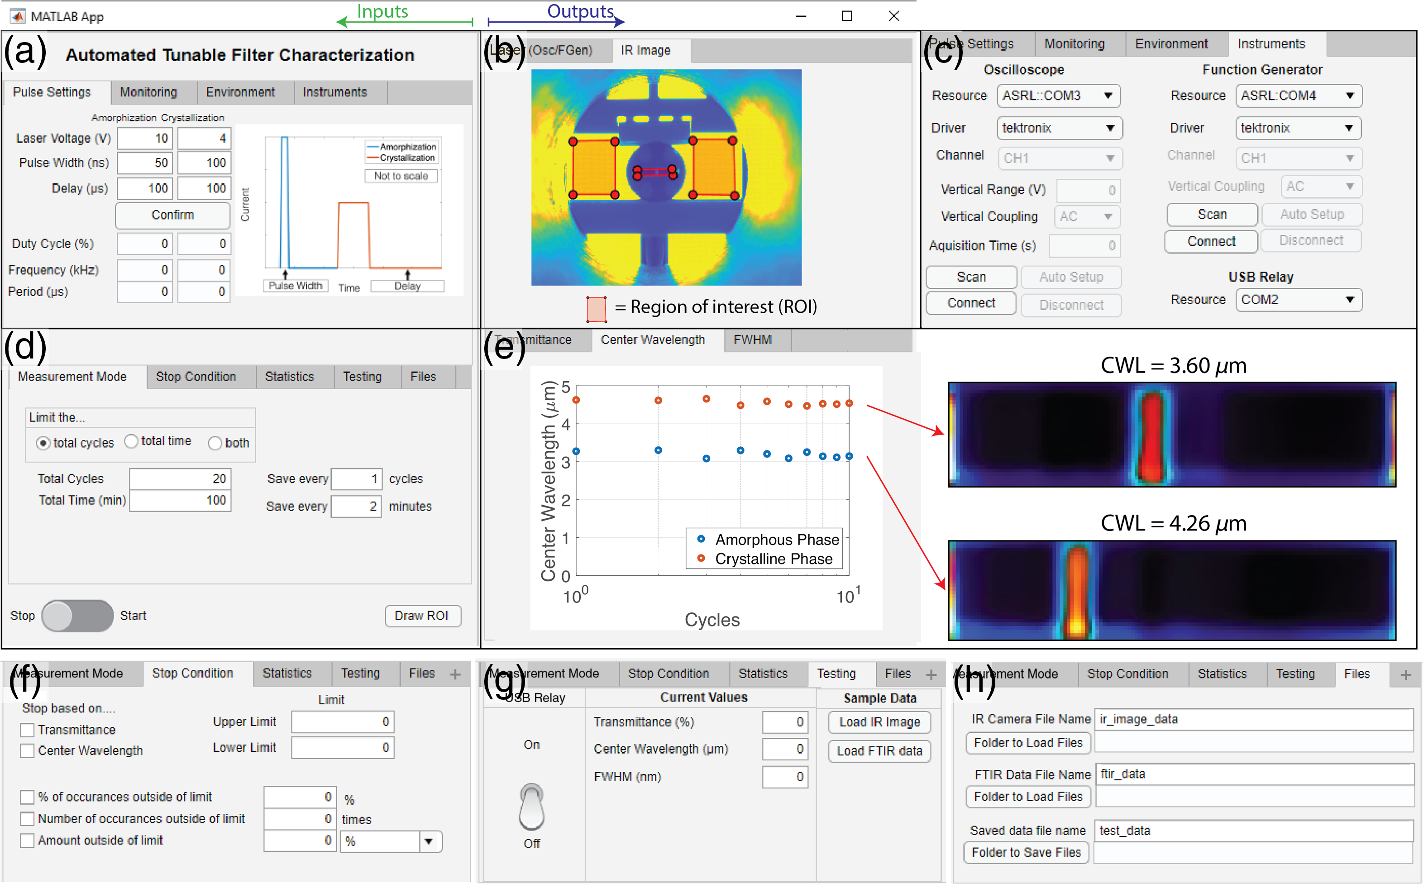Click Function Generator Auto Setup button

tap(1312, 215)
